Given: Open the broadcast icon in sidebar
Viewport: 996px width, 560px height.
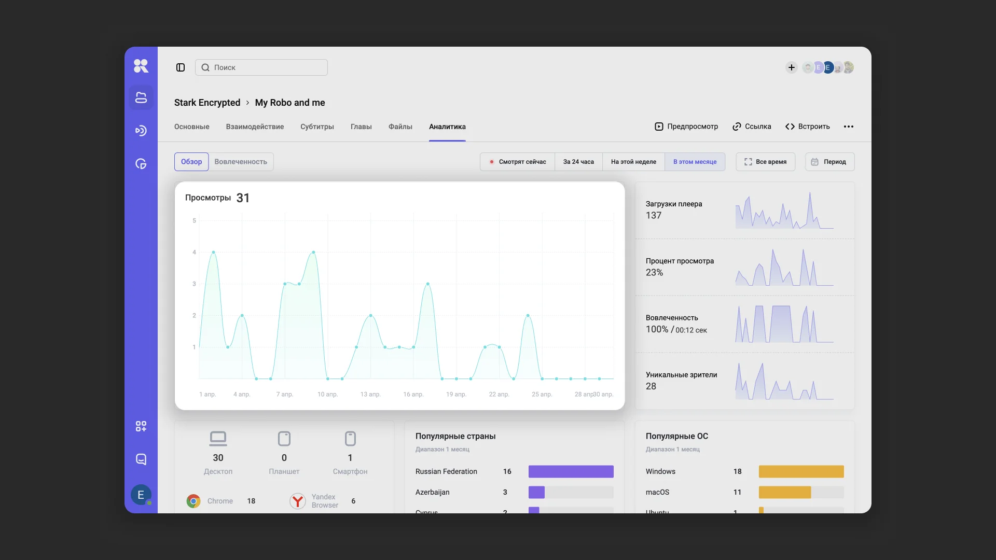Looking at the screenshot, I should (141, 131).
